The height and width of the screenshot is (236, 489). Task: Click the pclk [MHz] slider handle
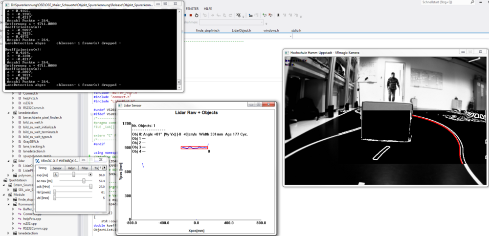pos(91,186)
